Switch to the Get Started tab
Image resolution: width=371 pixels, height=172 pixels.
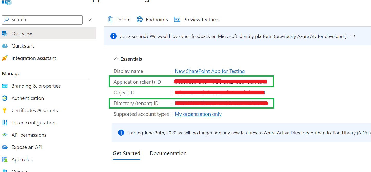point(127,153)
